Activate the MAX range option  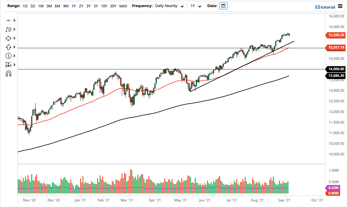tap(123, 6)
